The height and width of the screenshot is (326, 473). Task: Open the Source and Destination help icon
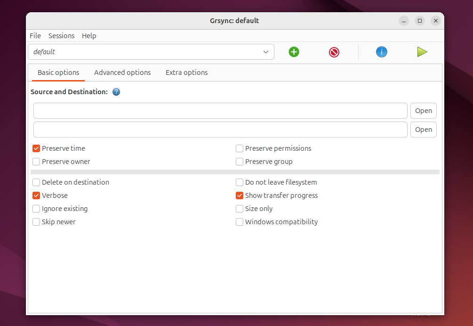coord(116,92)
